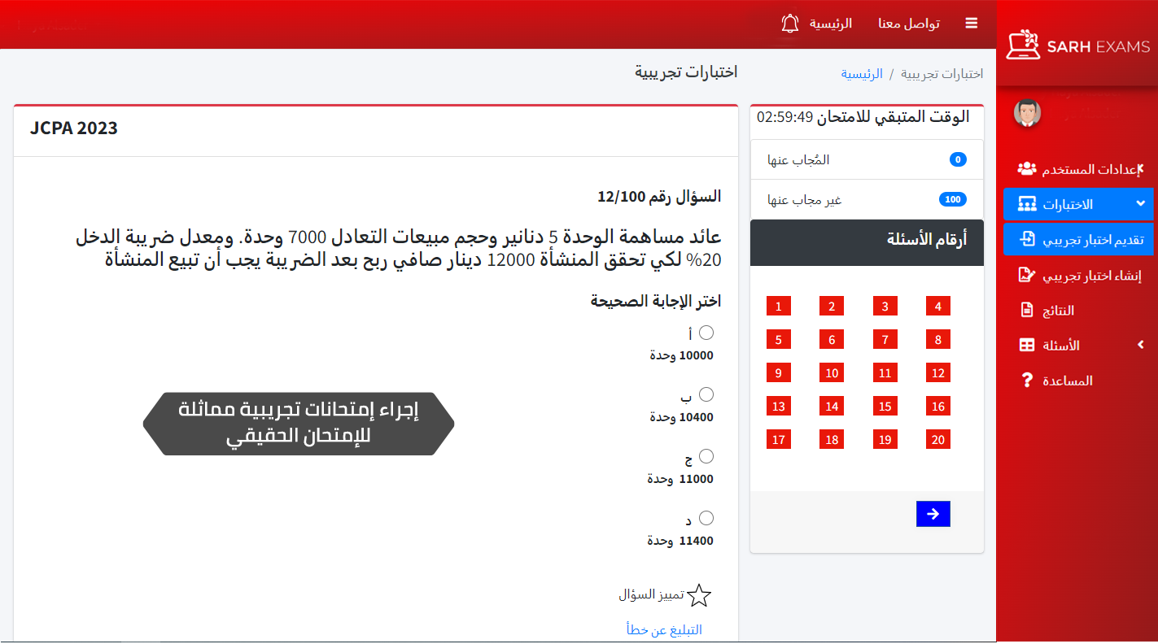Open the hamburger menu icon
The height and width of the screenshot is (644, 1158).
click(x=971, y=24)
